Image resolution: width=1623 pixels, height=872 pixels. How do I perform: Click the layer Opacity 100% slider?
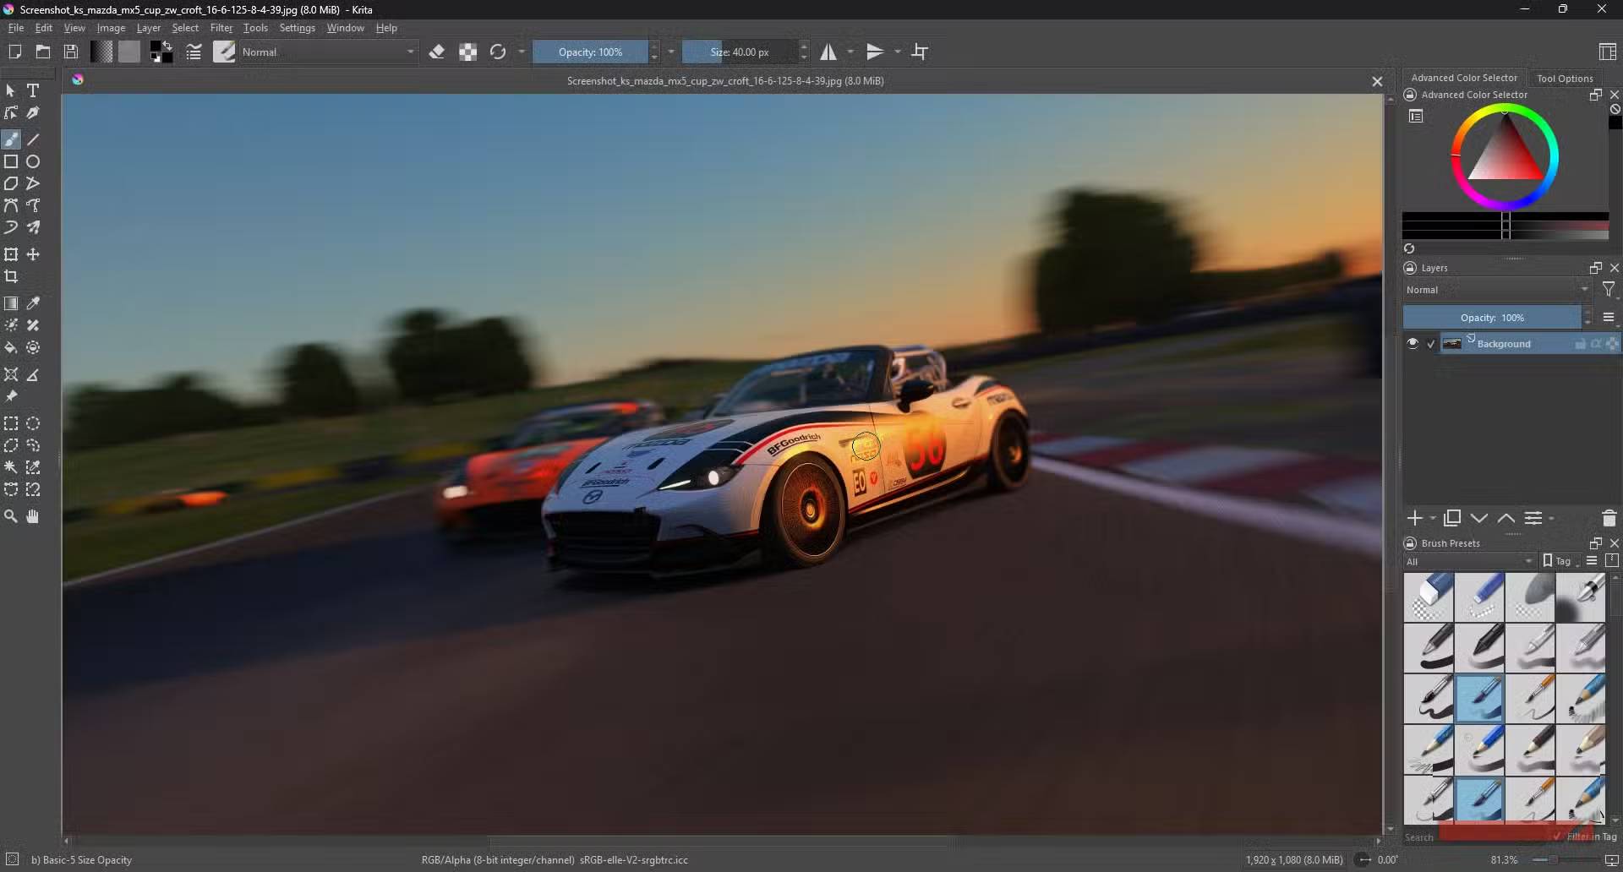click(1491, 318)
